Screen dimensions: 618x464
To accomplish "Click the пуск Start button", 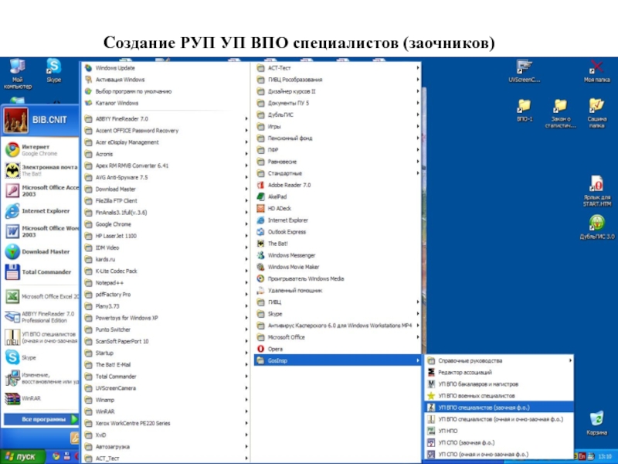I will pyautogui.click(x=22, y=456).
